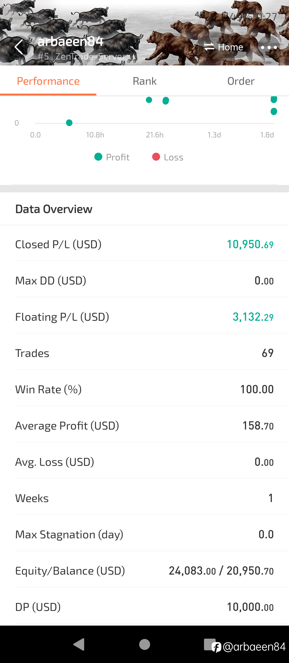Switch to the Rank tab

point(144,81)
